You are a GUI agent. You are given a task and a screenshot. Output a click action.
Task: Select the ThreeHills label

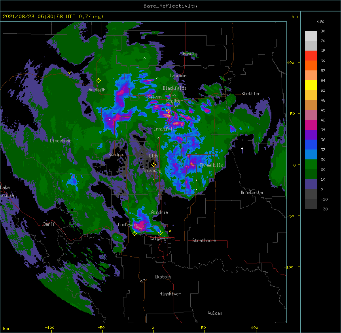click(x=211, y=165)
